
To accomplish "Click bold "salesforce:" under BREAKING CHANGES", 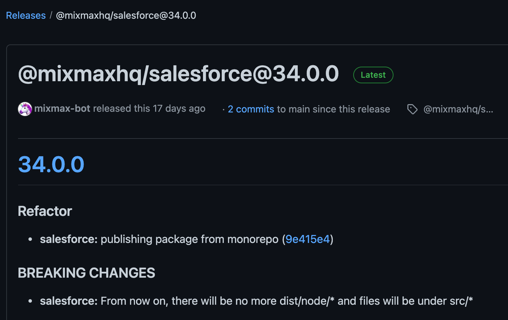I will pyautogui.click(x=69, y=301).
